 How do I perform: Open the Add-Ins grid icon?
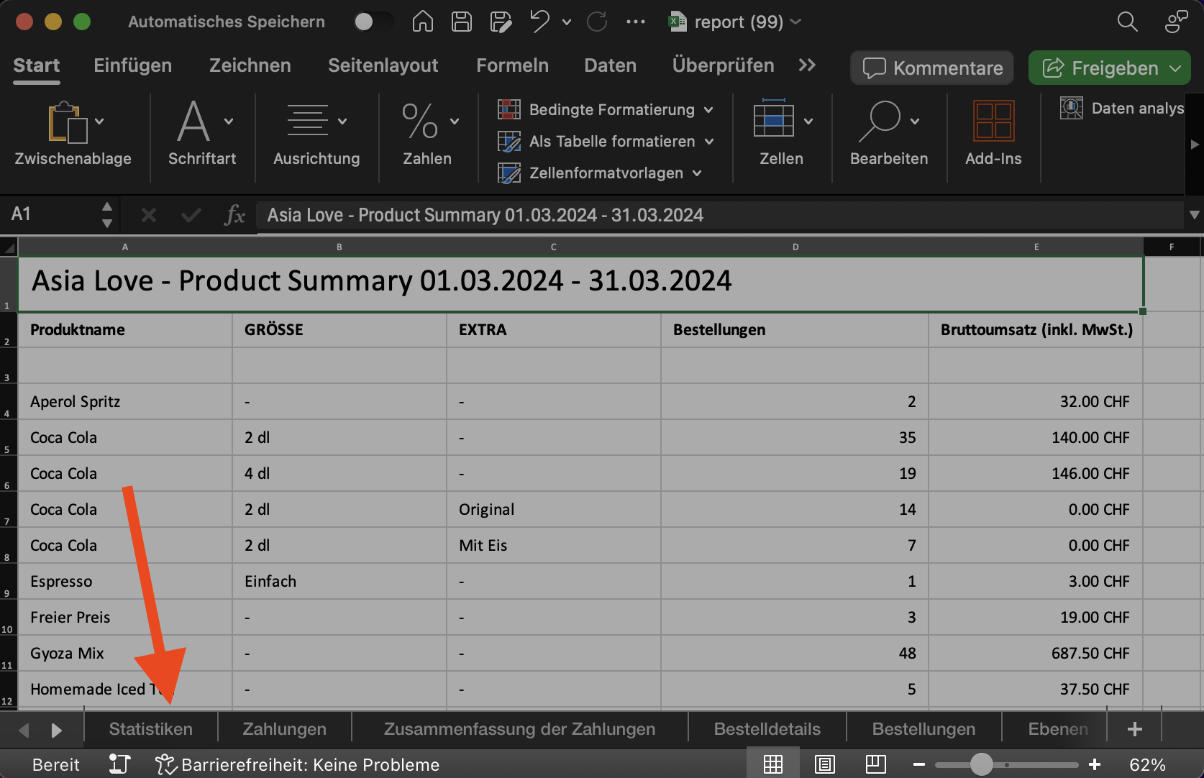tap(993, 120)
